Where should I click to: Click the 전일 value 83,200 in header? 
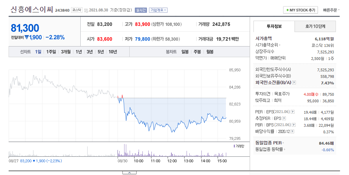pyautogui.click(x=104, y=24)
